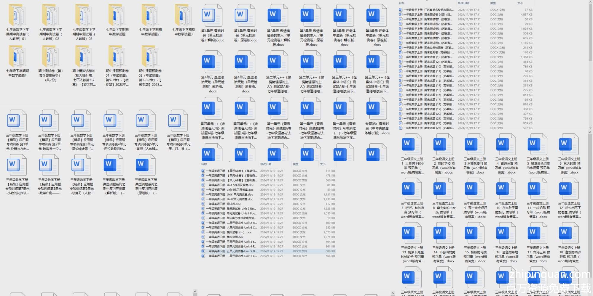Select the 专题05：青春时光 中考真题 document icon
Screen dimensions: 593x296
click(377, 108)
